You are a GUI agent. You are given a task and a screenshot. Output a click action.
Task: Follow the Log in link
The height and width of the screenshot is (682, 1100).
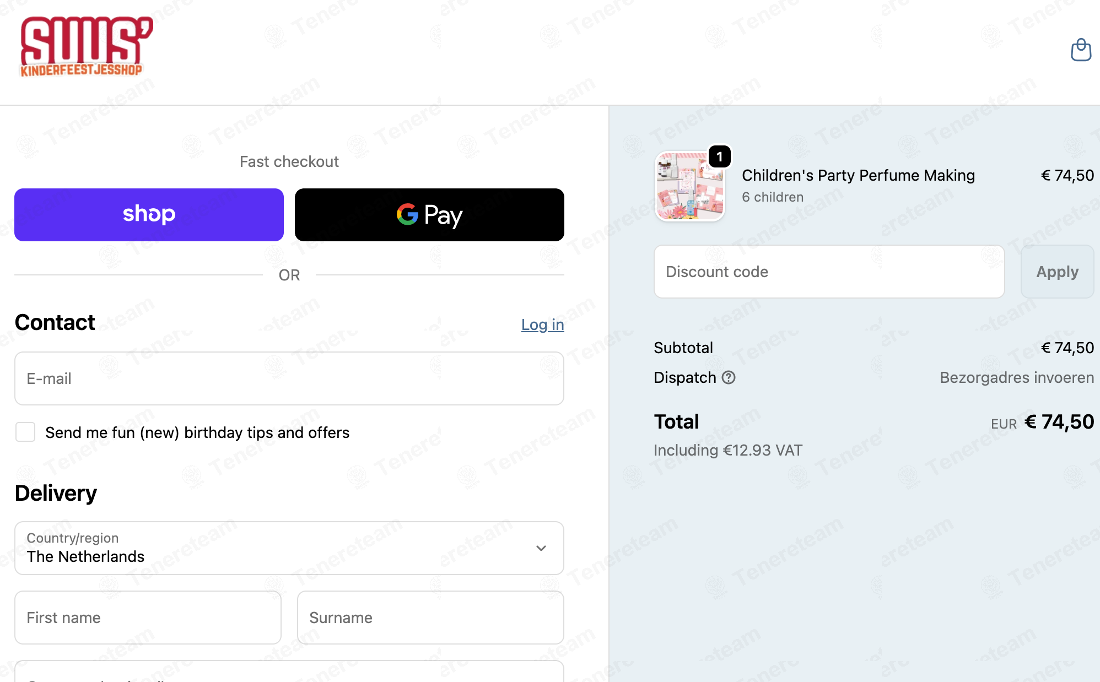point(542,324)
